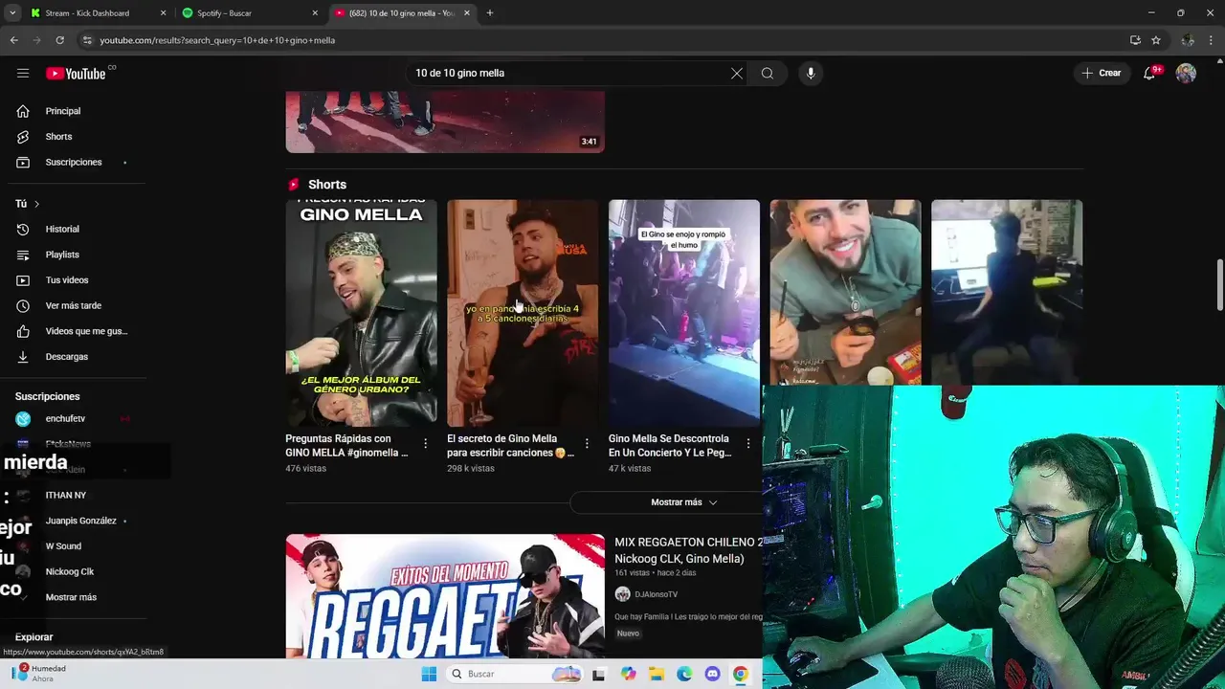Image resolution: width=1225 pixels, height=689 pixels.
Task: Open options for Gino Mella Se Descontrola short
Action: 748,443
